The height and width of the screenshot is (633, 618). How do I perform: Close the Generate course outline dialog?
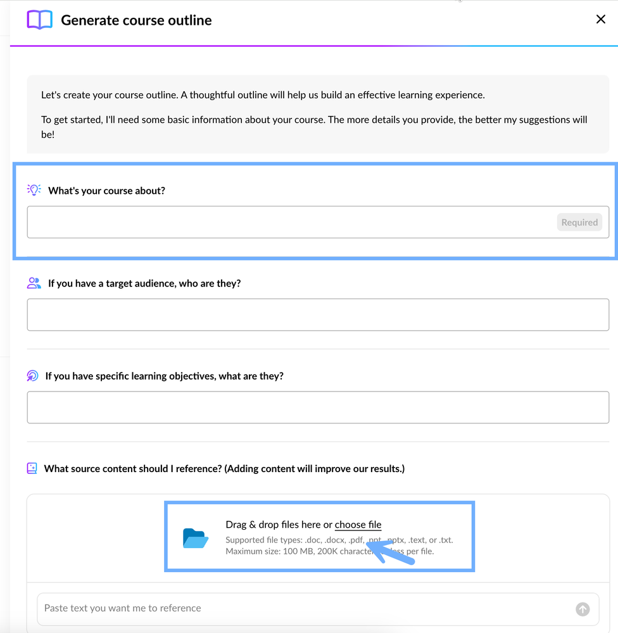pos(601,20)
